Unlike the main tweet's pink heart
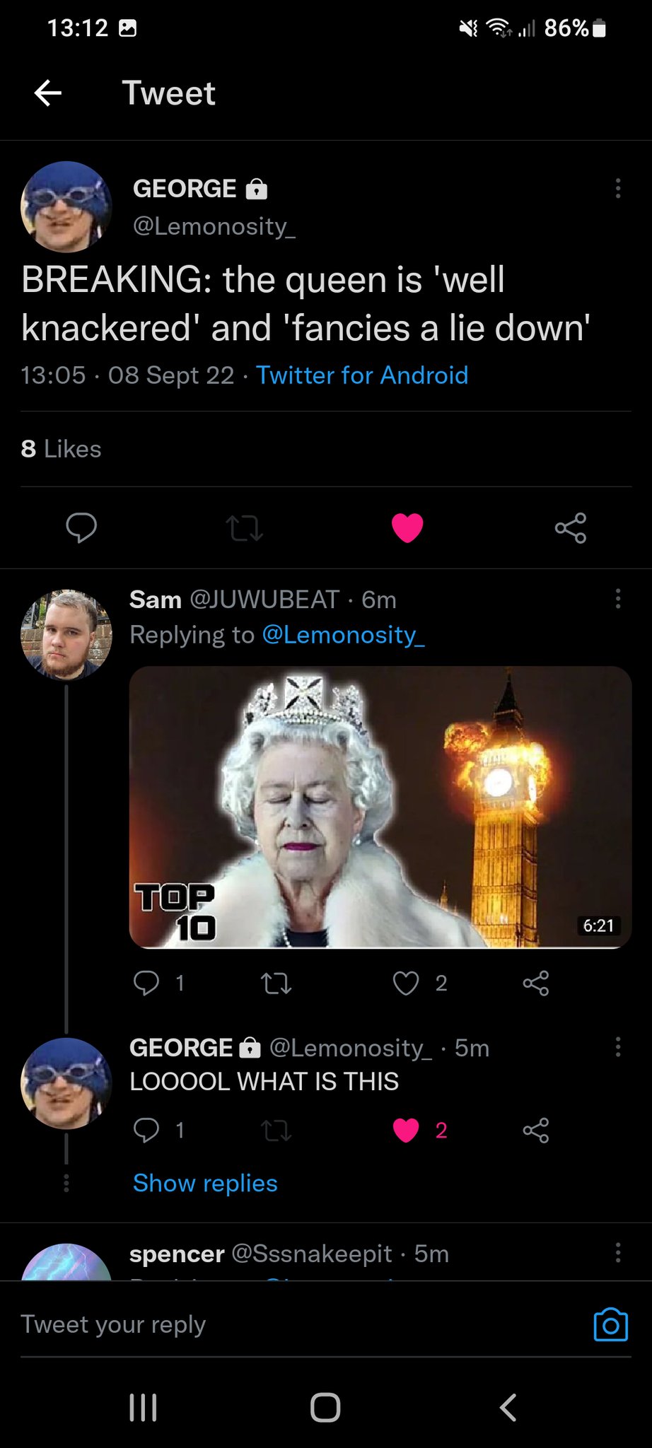This screenshot has height=1448, width=652. 407,527
